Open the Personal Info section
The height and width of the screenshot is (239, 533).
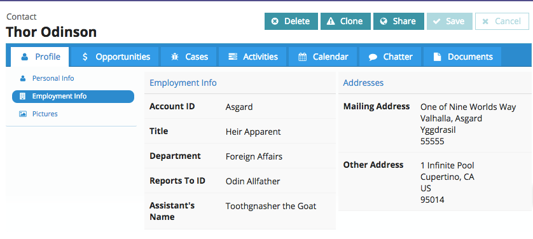point(53,78)
